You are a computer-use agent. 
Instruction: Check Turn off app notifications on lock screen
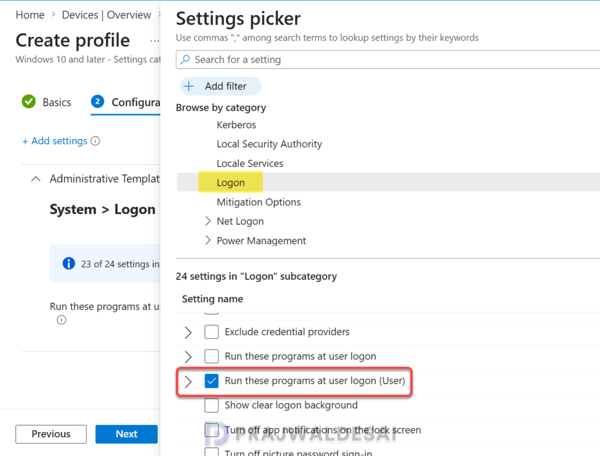(x=212, y=430)
